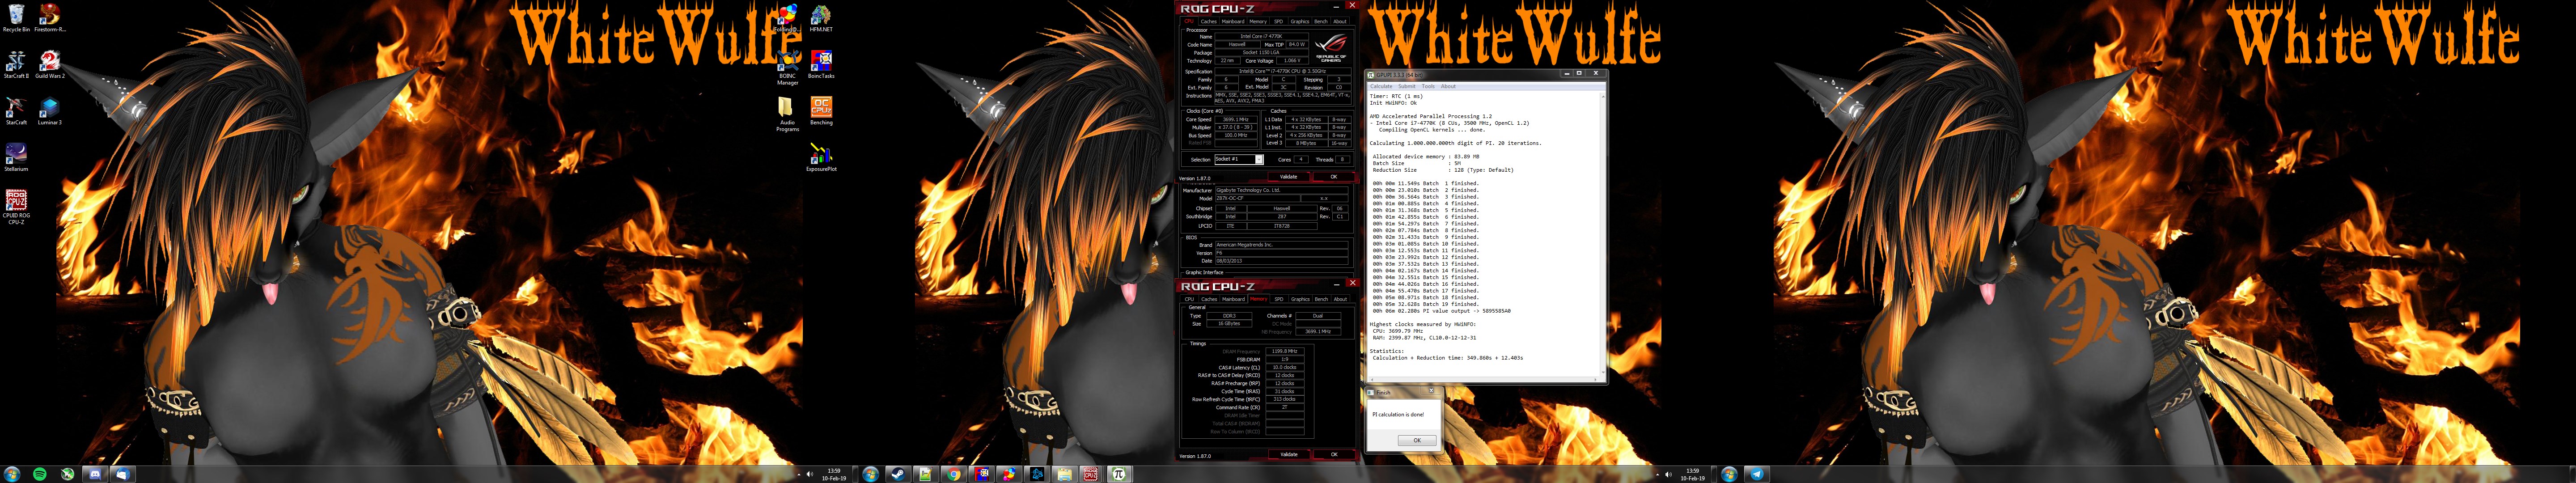The image size is (2576, 483).
Task: Open the About tab in the CPU-Z CPU window
Action: [x=1340, y=21]
